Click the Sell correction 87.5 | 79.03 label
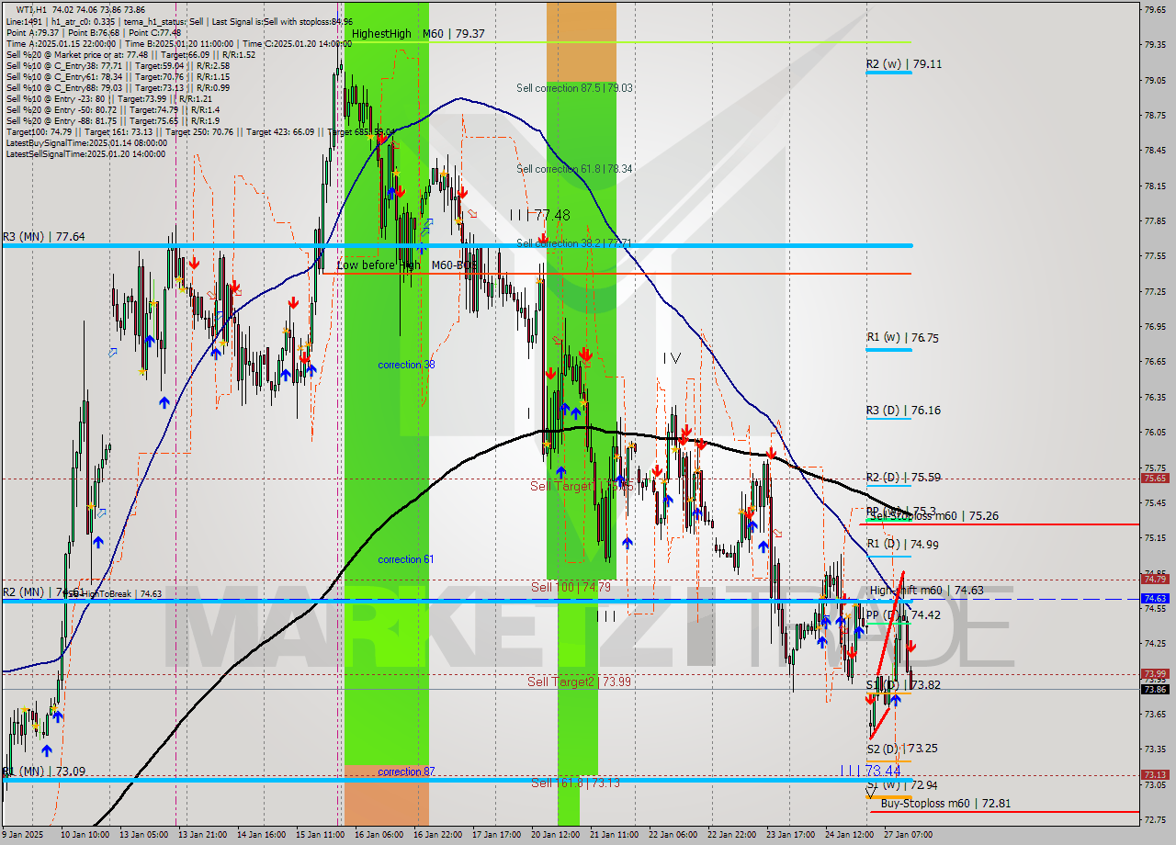Image resolution: width=1176 pixels, height=845 pixels. 574,88
